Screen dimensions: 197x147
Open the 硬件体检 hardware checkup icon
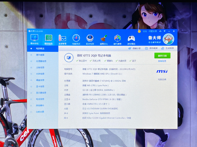34,39
